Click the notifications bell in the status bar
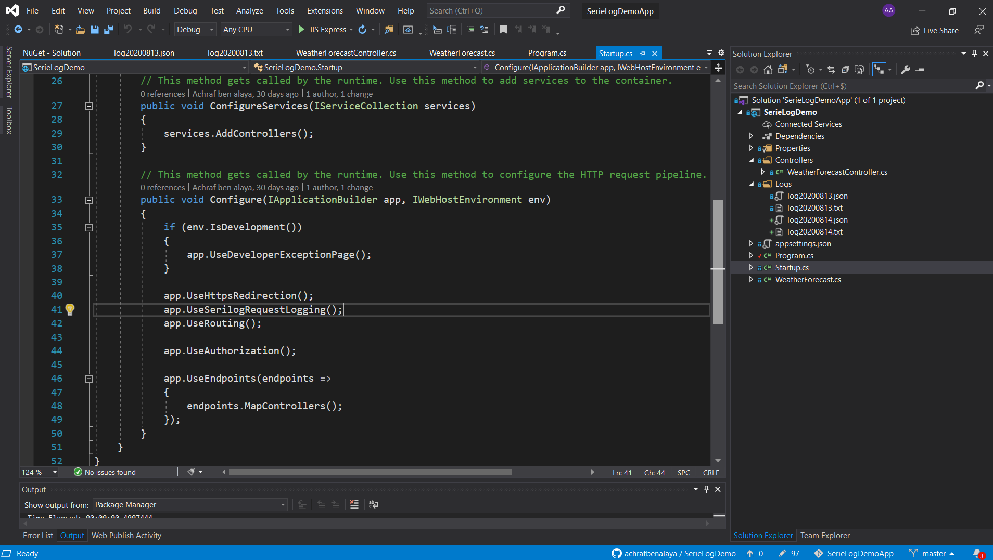 [x=977, y=553]
